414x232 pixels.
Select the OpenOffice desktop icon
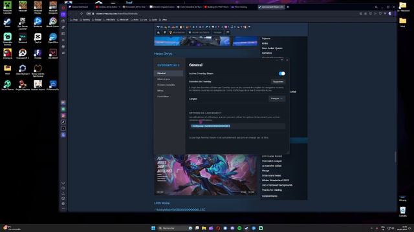53,38
